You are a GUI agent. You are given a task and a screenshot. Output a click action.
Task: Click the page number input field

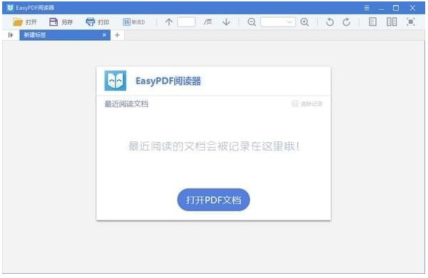click(x=186, y=22)
